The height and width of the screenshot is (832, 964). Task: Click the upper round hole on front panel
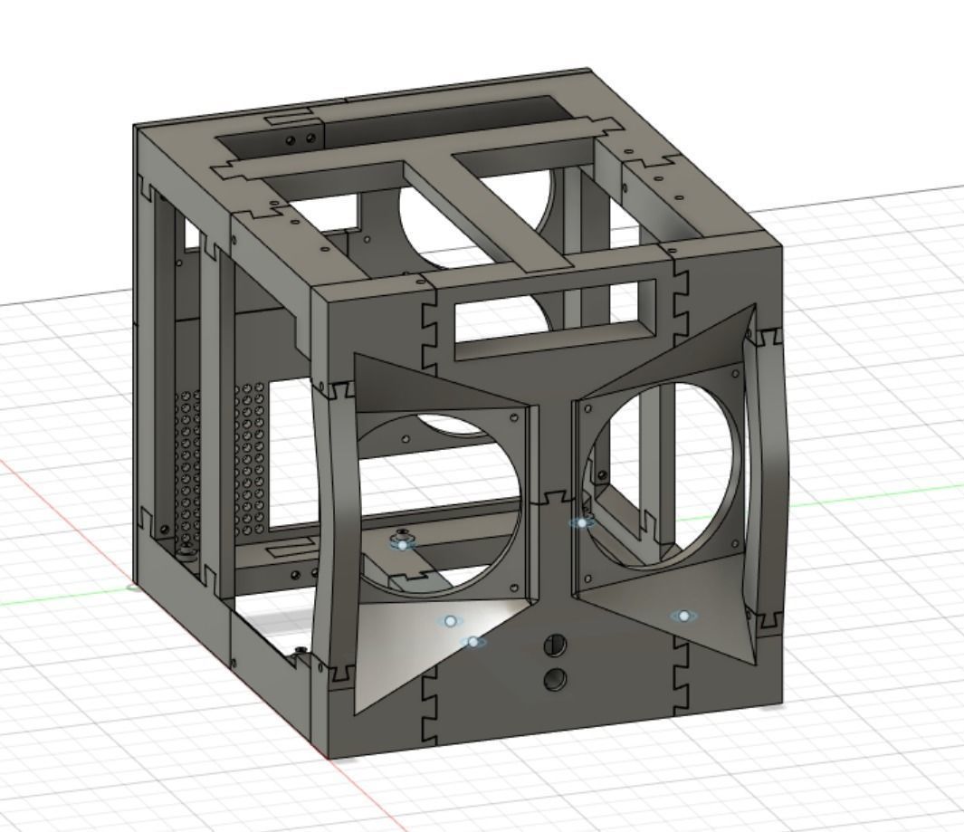pyautogui.click(x=557, y=646)
